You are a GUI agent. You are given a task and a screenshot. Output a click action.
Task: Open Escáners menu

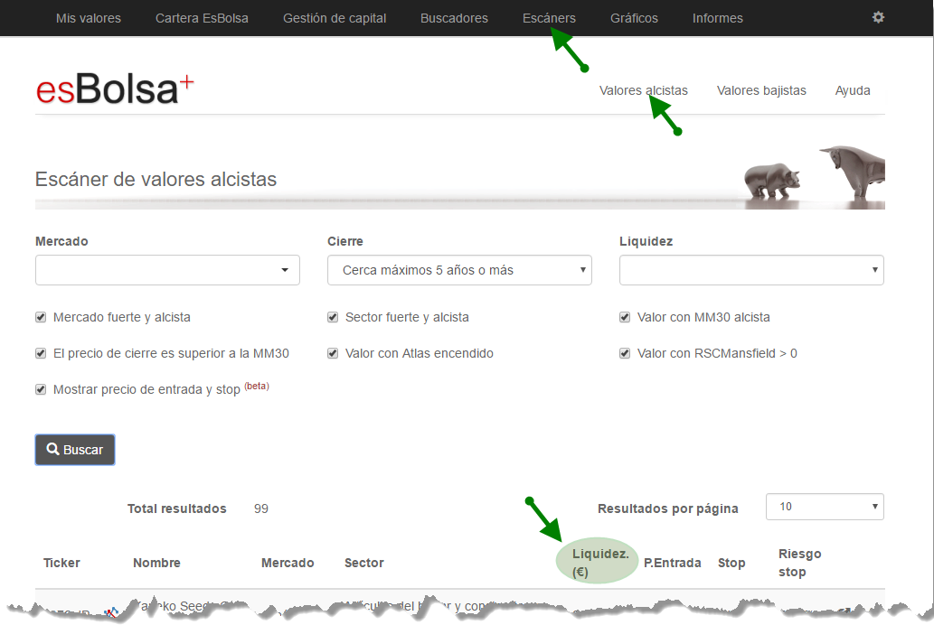[549, 18]
